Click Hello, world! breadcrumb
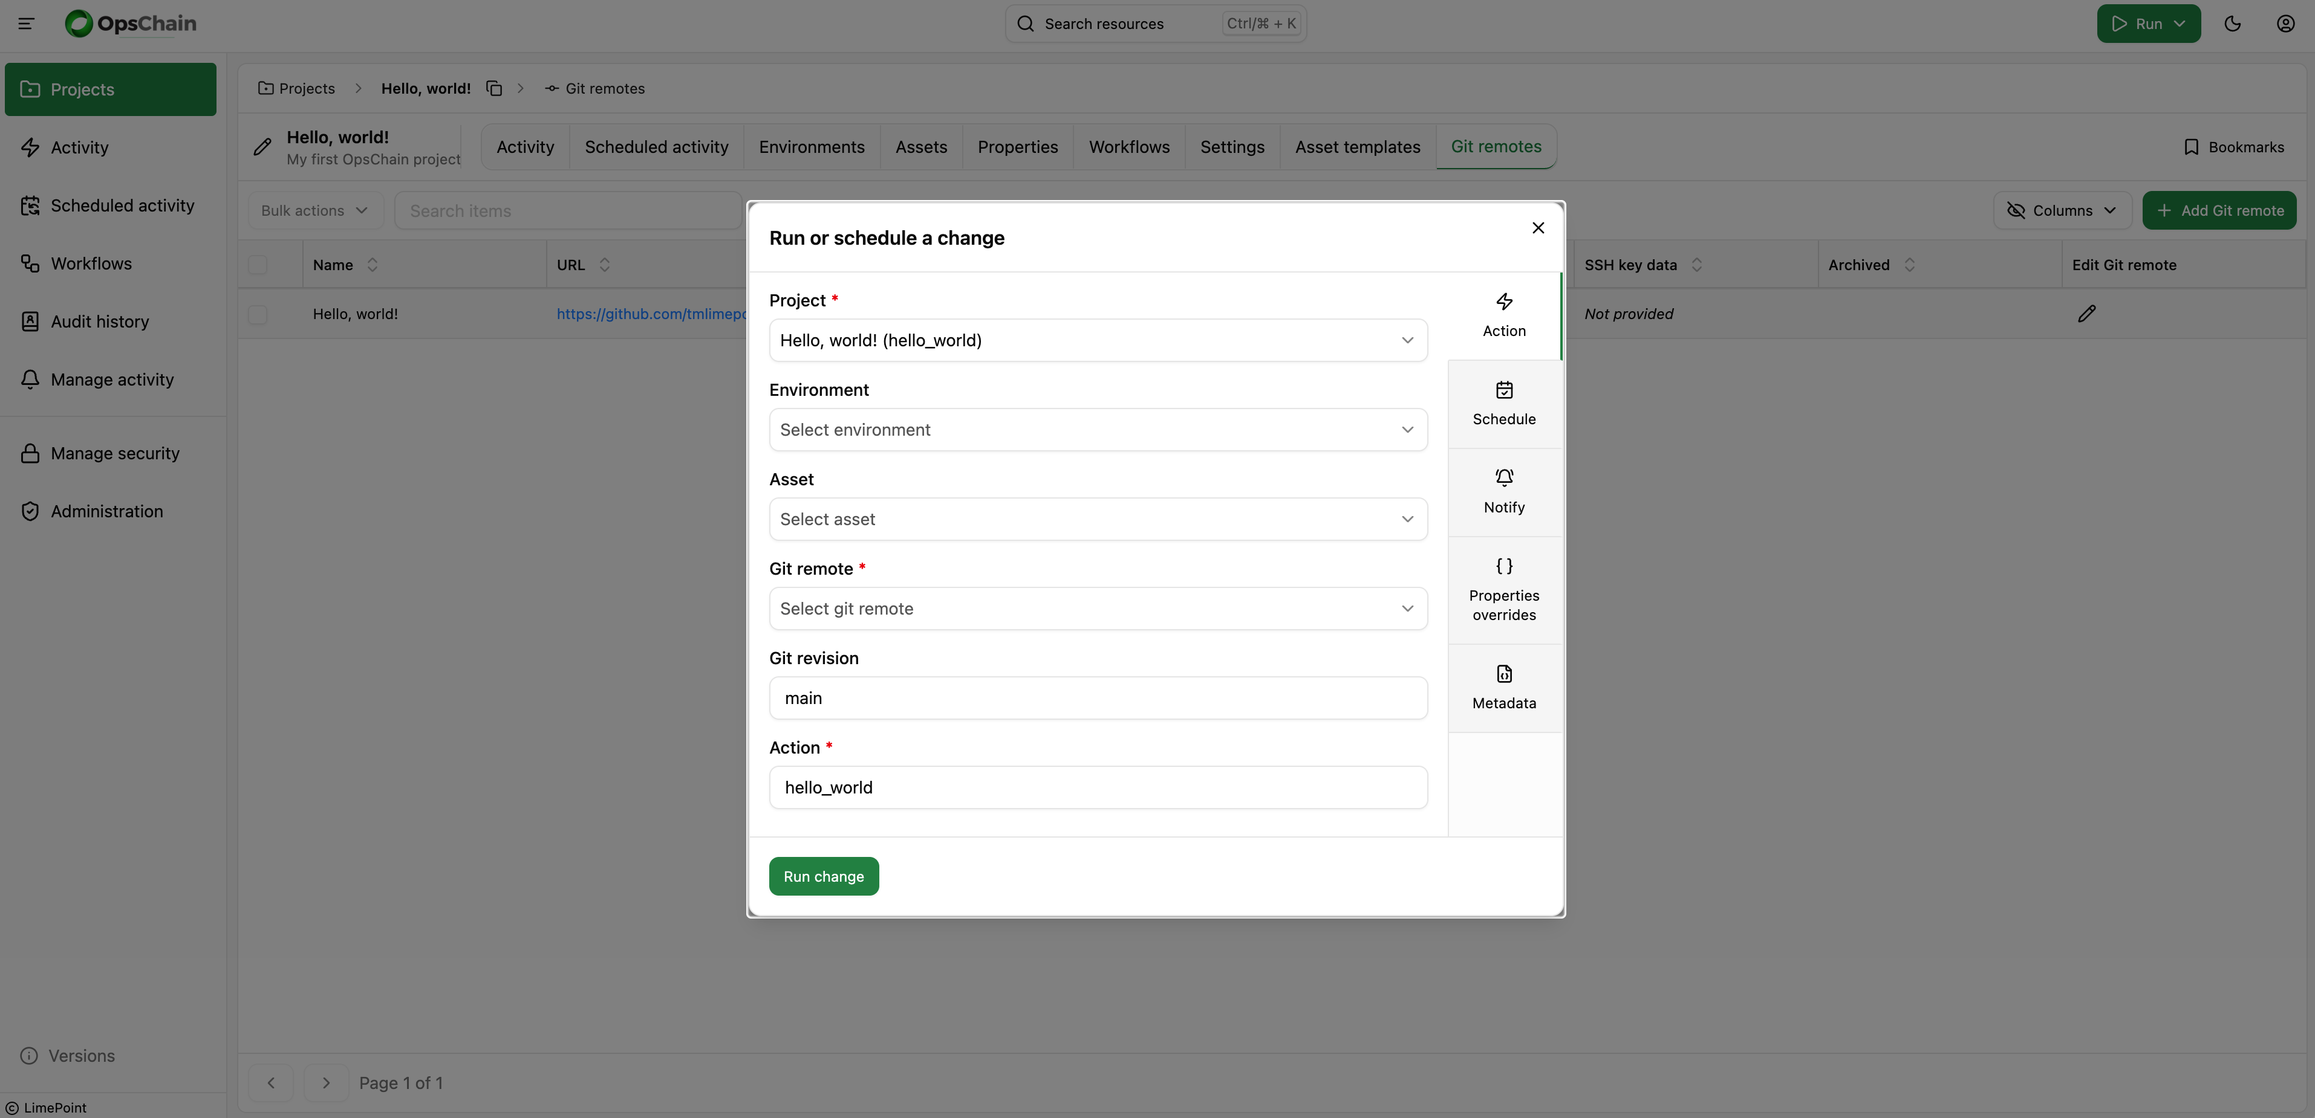 pyautogui.click(x=426, y=88)
